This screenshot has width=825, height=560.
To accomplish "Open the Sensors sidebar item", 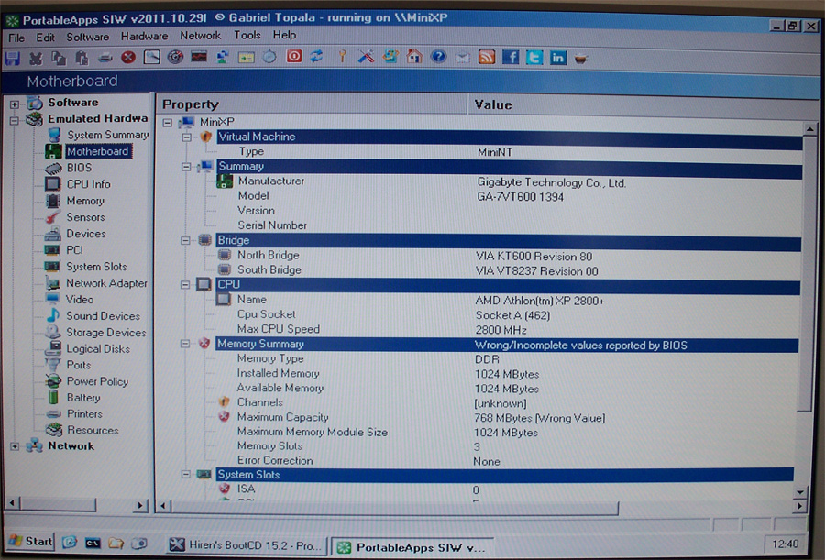I will pos(85,217).
